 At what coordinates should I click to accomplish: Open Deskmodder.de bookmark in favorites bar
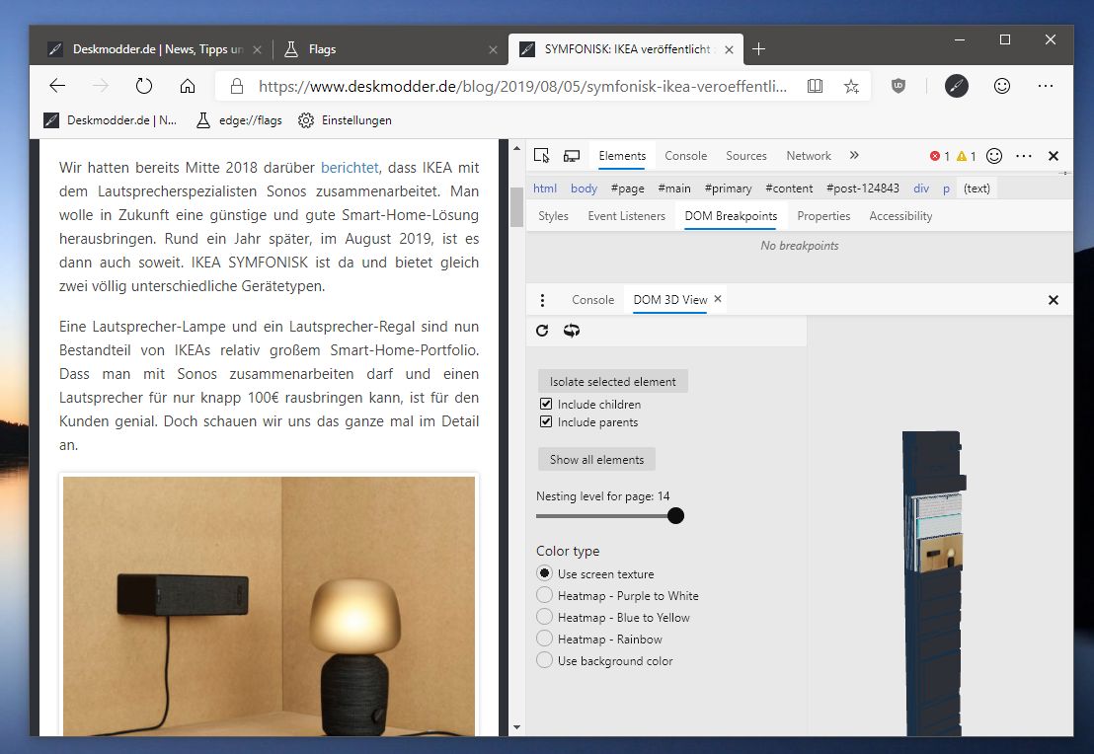[111, 120]
